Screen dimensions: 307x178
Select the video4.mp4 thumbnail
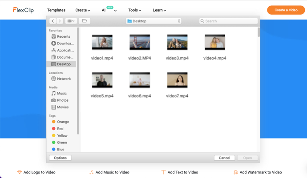coord(215,42)
